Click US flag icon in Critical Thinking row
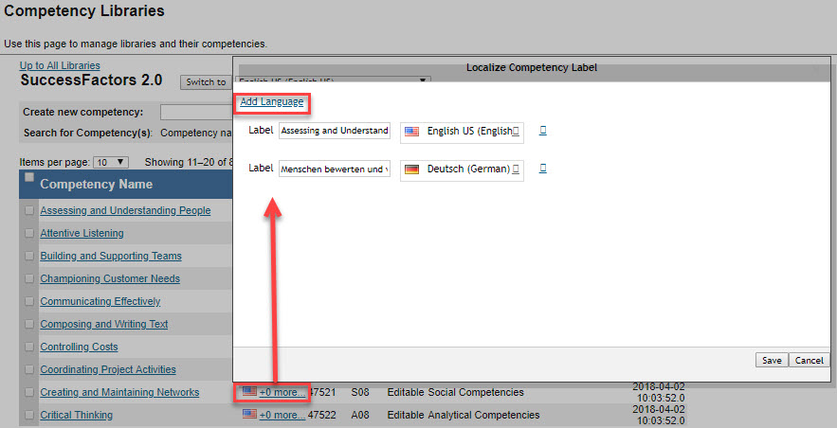 tap(249, 414)
